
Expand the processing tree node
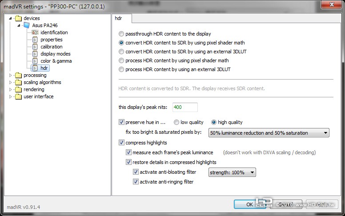coord(10,75)
